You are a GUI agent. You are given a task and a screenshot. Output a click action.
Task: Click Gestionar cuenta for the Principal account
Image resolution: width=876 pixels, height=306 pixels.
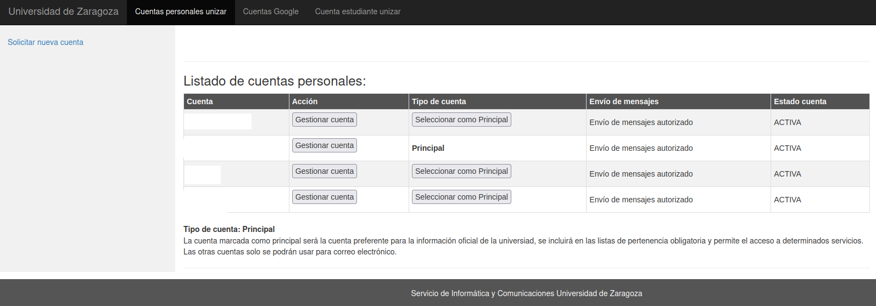[324, 145]
